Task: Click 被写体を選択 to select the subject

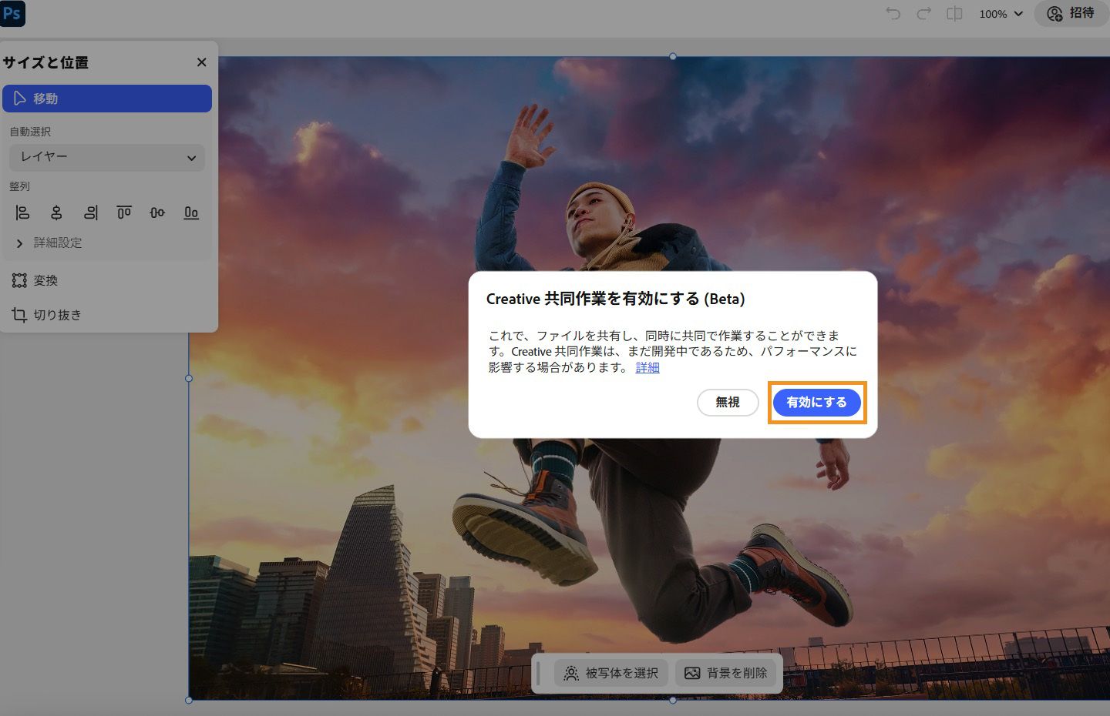Action: click(x=612, y=672)
